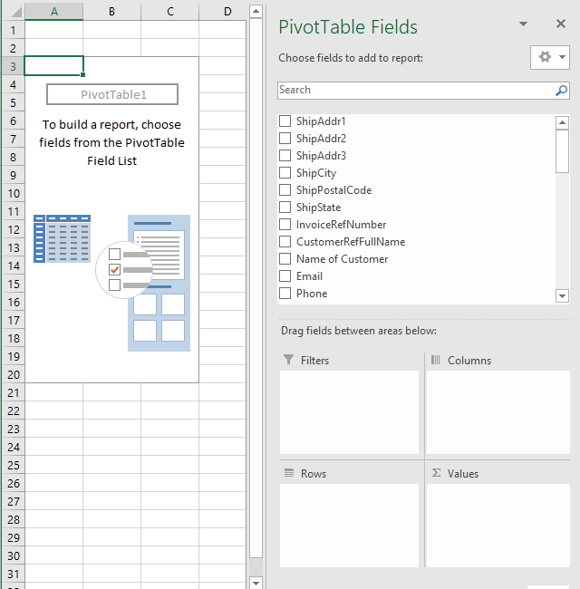The height and width of the screenshot is (589, 580).
Task: Click the Select All corner triangle of sheet
Action: click(x=15, y=12)
